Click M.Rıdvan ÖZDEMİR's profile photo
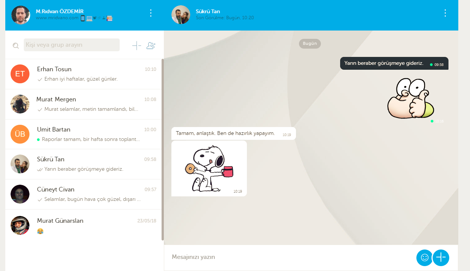470x271 pixels. (21, 15)
